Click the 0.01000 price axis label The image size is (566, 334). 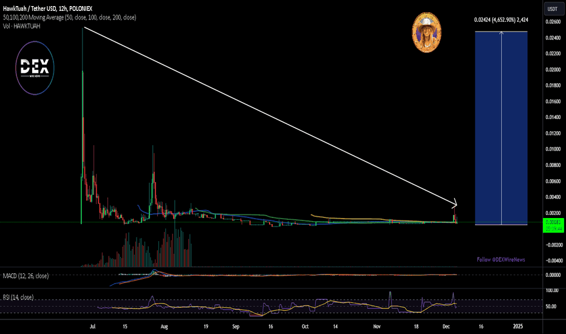(x=553, y=149)
